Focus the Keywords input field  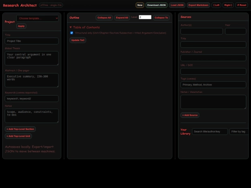pyautogui.click(x=32, y=98)
